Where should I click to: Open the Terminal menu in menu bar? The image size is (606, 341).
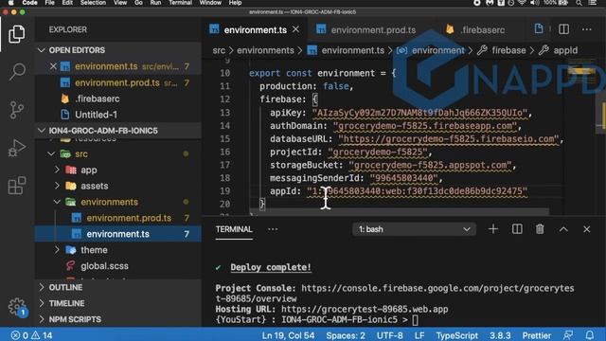click(180, 3)
